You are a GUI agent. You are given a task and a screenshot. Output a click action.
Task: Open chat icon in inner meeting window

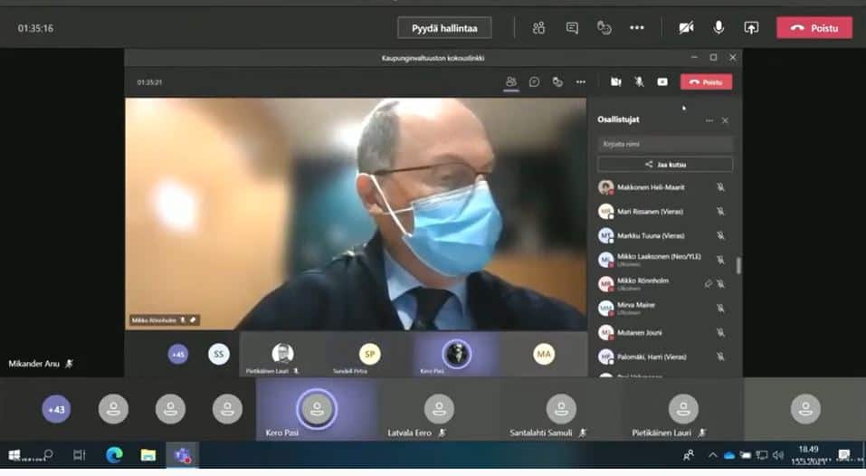(535, 81)
